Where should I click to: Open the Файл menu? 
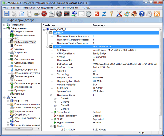click(x=6, y=8)
